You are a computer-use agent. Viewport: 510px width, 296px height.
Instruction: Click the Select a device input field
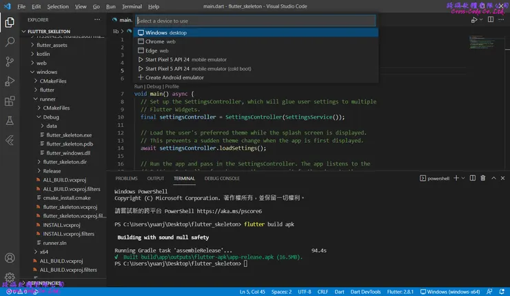click(256, 21)
